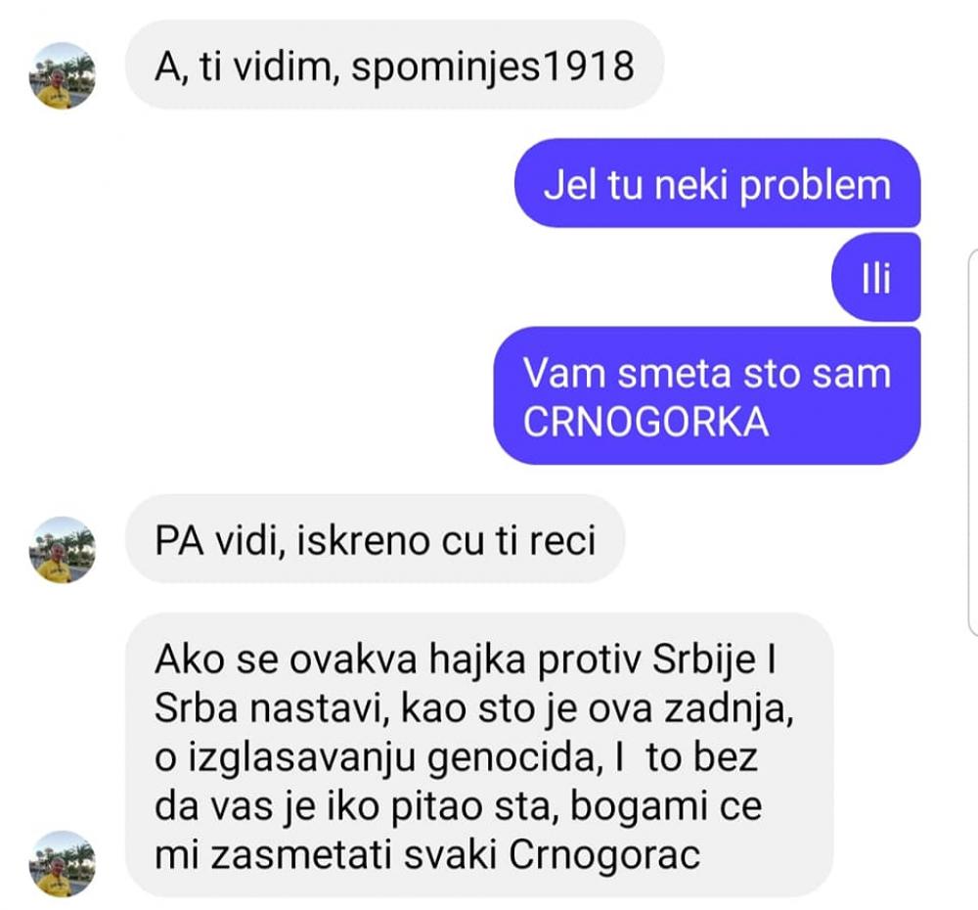Click the word 'Srbije' in the gray message
Viewport: 978px width, 910px height.
point(704,661)
